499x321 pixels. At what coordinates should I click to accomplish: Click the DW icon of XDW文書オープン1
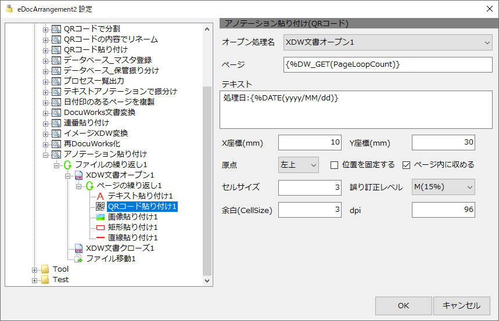coord(78,176)
